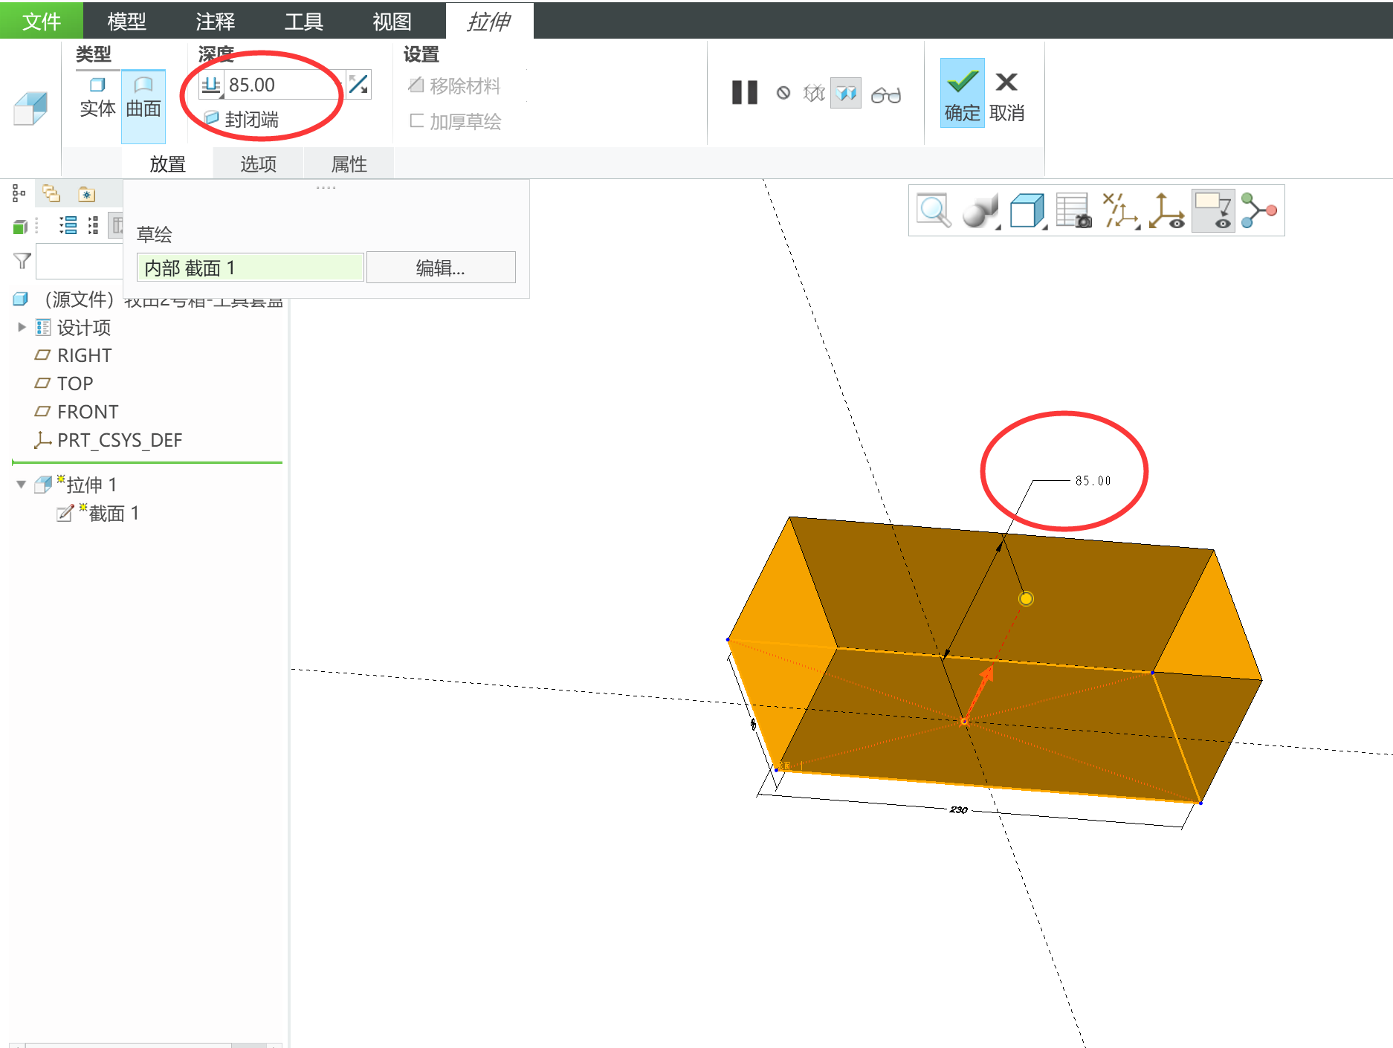Toggle the glasses feature preview icon
This screenshot has width=1393, height=1048.
885,94
